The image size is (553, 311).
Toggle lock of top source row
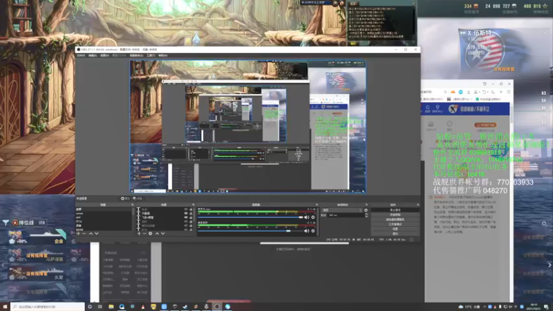191,209
